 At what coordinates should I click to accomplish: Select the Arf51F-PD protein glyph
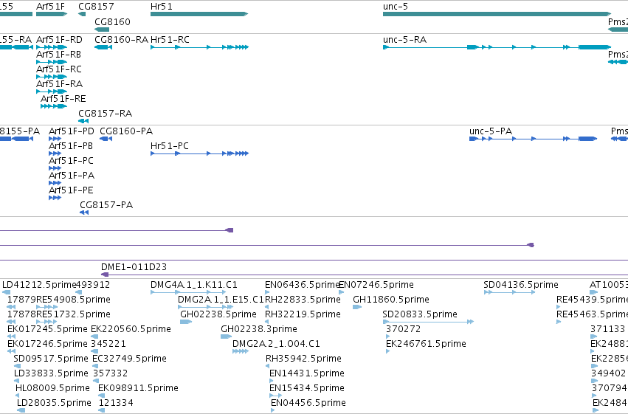tap(55, 139)
